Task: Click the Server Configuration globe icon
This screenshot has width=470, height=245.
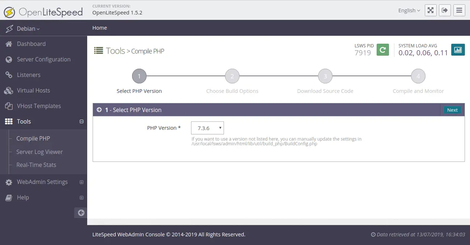Action: click(x=9, y=59)
